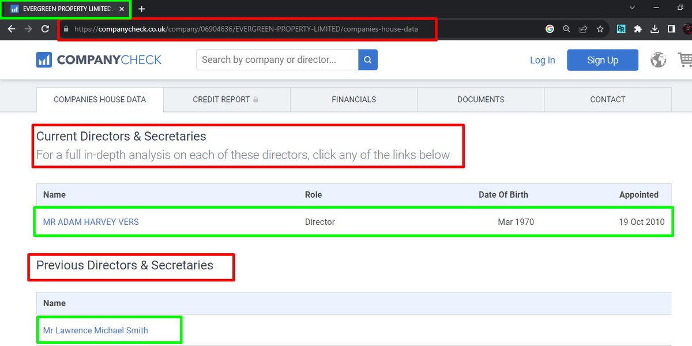Open the browser profile avatar
Viewport: 692px width, 346px height.
[687, 29]
